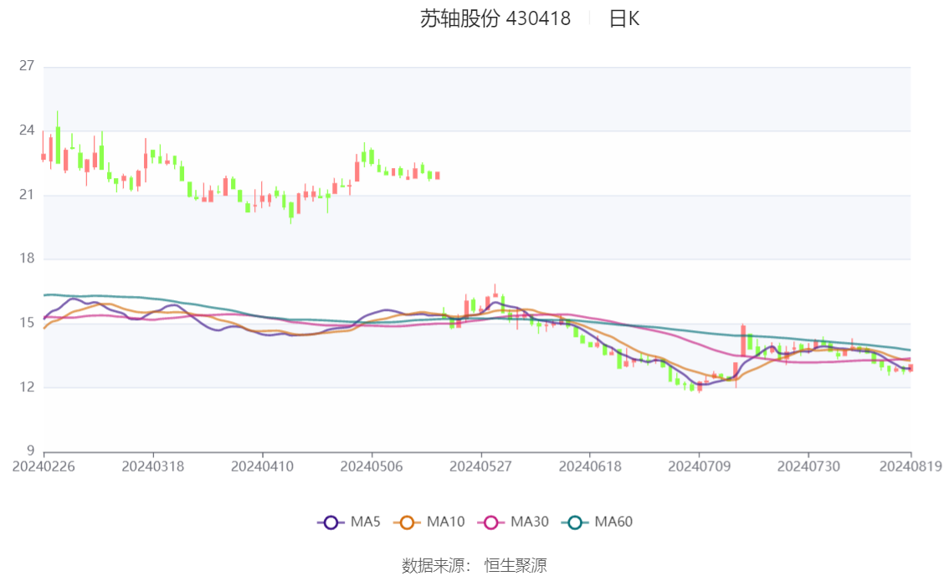
Task: Toggle the MA10 moving average legend
Action: pos(429,522)
